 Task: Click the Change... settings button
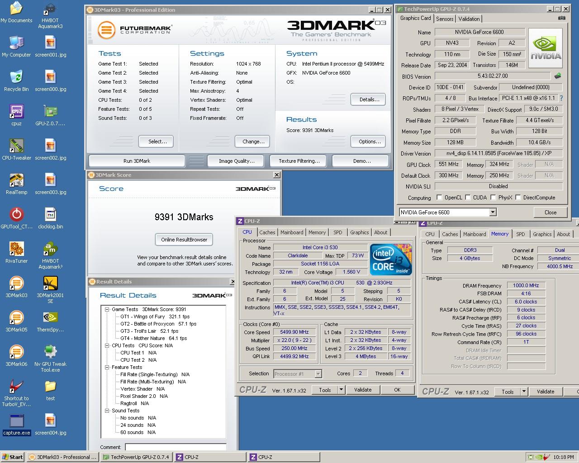click(253, 142)
